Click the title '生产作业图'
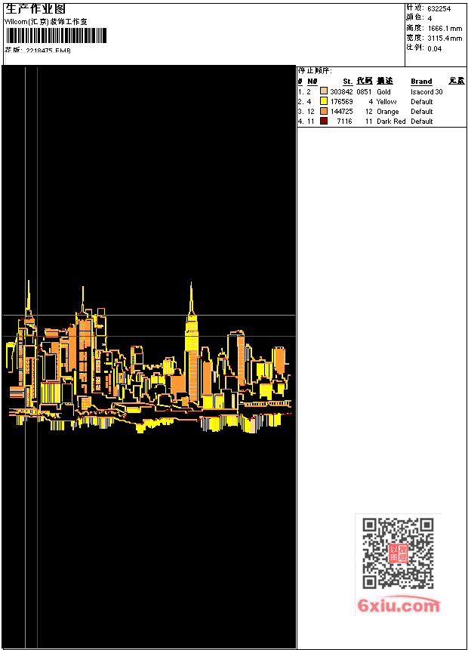Image resolution: width=468 pixels, height=650 pixels. [x=35, y=8]
